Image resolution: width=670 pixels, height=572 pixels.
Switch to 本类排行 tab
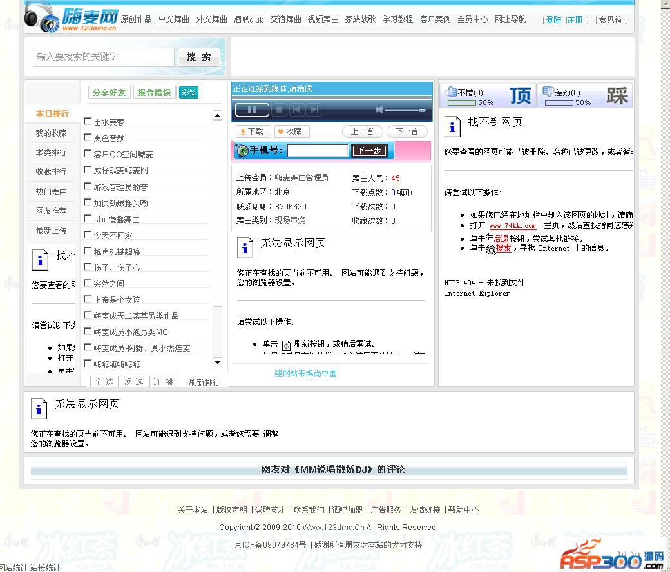tap(52, 153)
